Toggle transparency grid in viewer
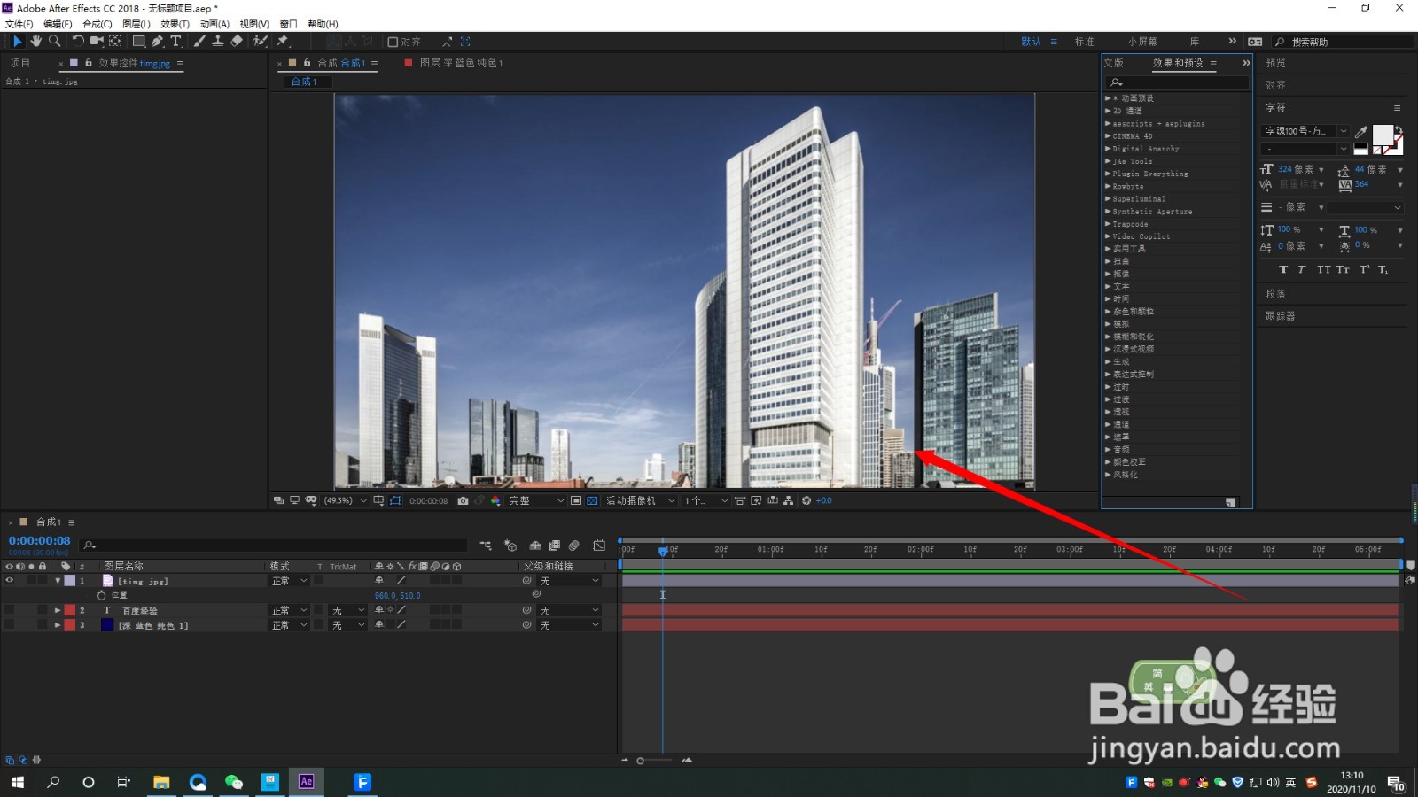 592,500
